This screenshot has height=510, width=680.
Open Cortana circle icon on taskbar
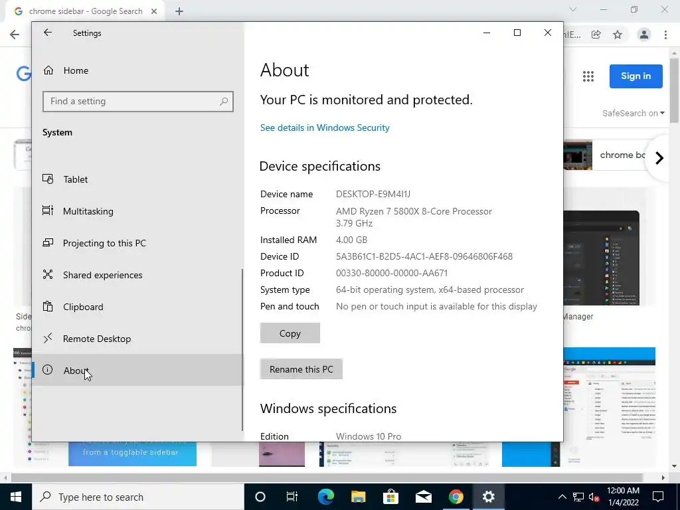(260, 497)
